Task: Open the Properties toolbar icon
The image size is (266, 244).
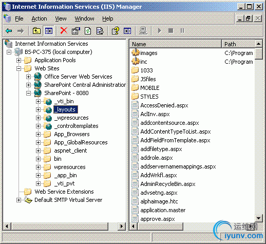Action: (x=76, y=31)
